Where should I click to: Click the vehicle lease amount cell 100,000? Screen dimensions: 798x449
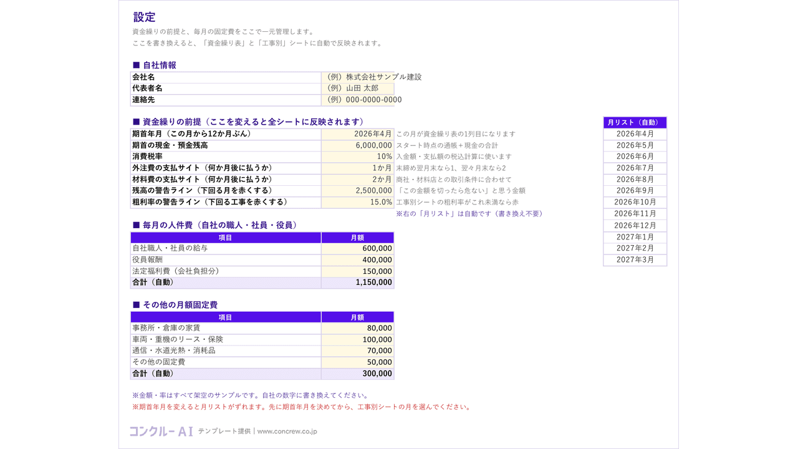(358, 340)
